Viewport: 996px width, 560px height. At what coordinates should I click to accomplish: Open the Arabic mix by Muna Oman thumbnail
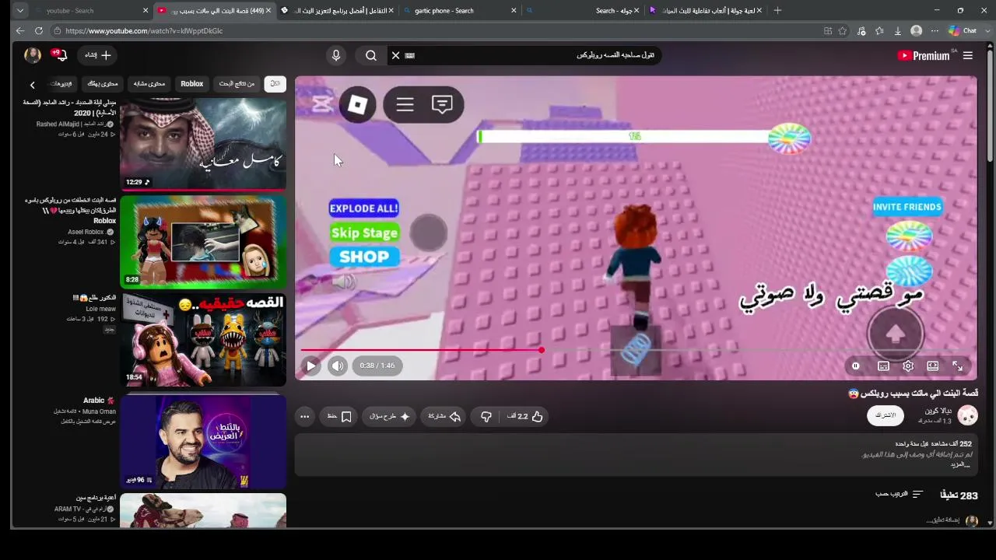tap(203, 442)
